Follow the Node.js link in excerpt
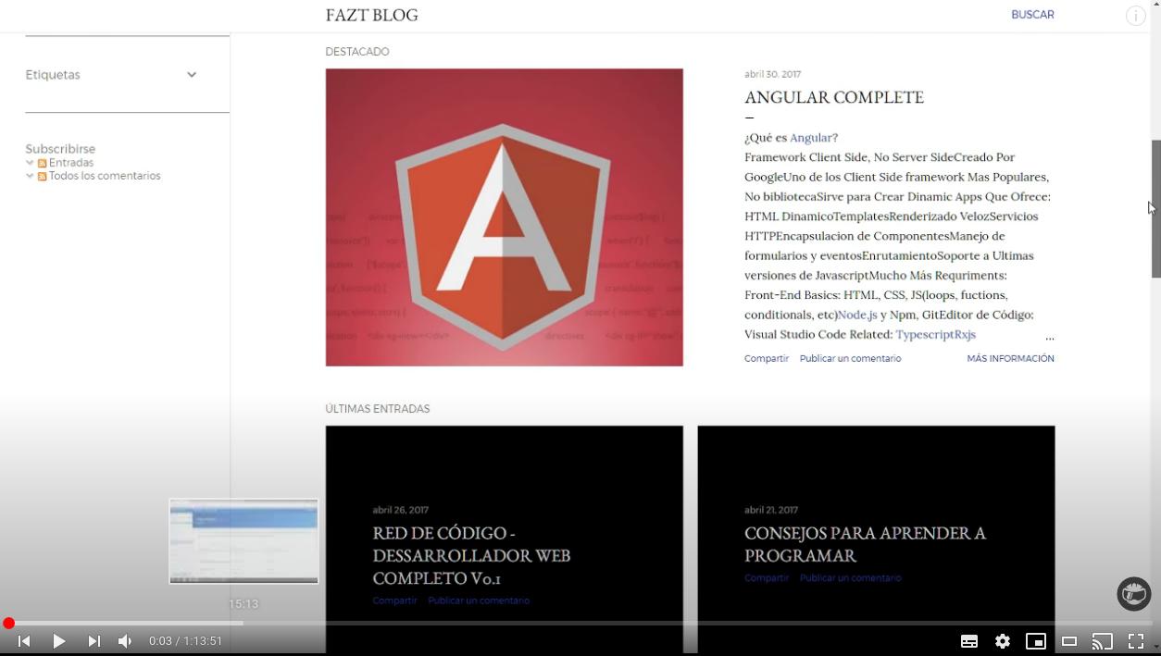This screenshot has height=656, width=1161. 857,315
